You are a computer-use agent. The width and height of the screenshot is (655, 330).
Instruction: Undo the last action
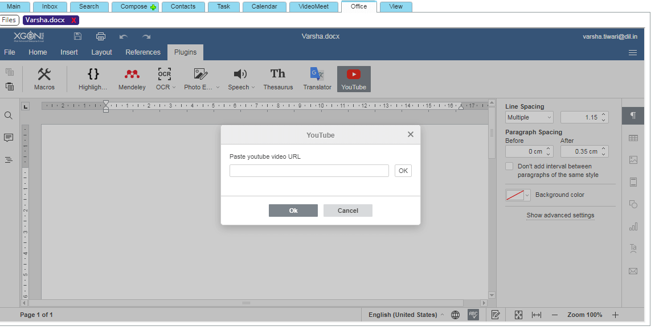(x=123, y=37)
